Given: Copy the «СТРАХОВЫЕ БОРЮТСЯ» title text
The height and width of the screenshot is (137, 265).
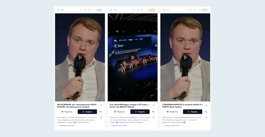Looking at the screenshot, I should click(x=206, y=105).
